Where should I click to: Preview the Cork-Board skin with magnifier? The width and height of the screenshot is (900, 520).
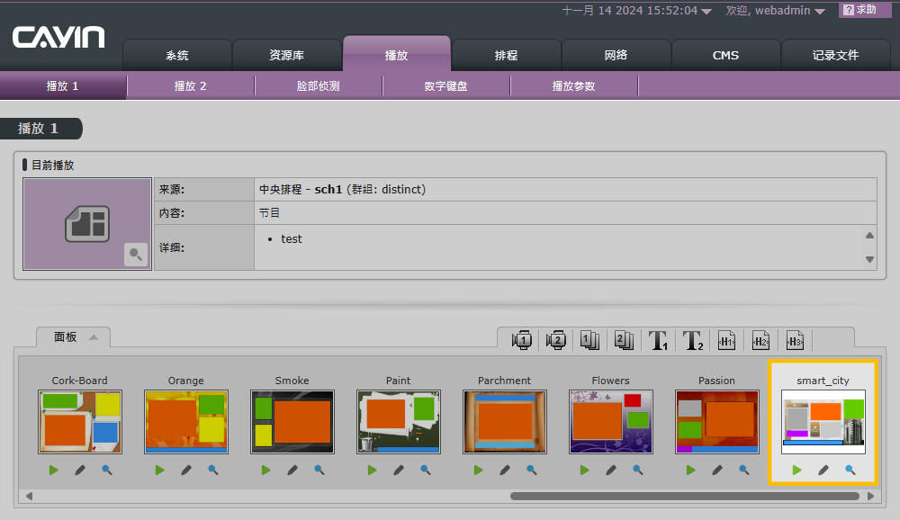(x=107, y=470)
